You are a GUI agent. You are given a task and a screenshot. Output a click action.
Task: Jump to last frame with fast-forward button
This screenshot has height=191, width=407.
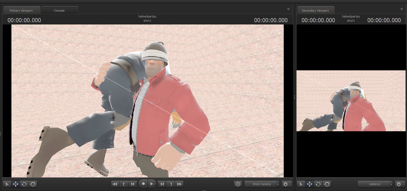[x=180, y=184]
